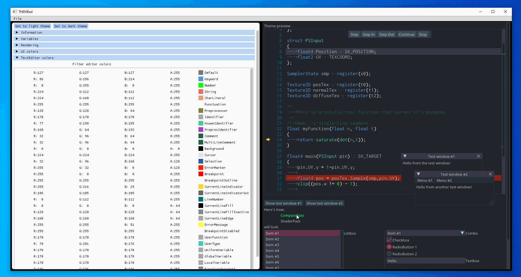Open the Number color swatch
Image resolution: width=521 pixels, height=277 pixels.
coord(201,85)
